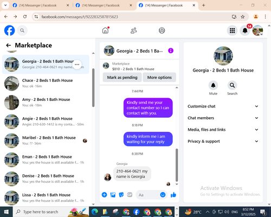Close the second Messenger tab
Viewport: 271px width, 217px height.
coord(131,5)
